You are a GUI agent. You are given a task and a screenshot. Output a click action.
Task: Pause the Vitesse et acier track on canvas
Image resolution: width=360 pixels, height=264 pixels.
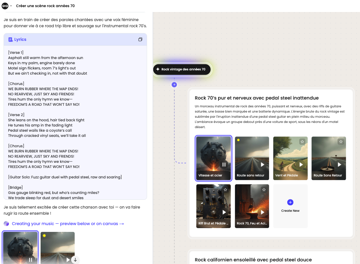(x=224, y=164)
